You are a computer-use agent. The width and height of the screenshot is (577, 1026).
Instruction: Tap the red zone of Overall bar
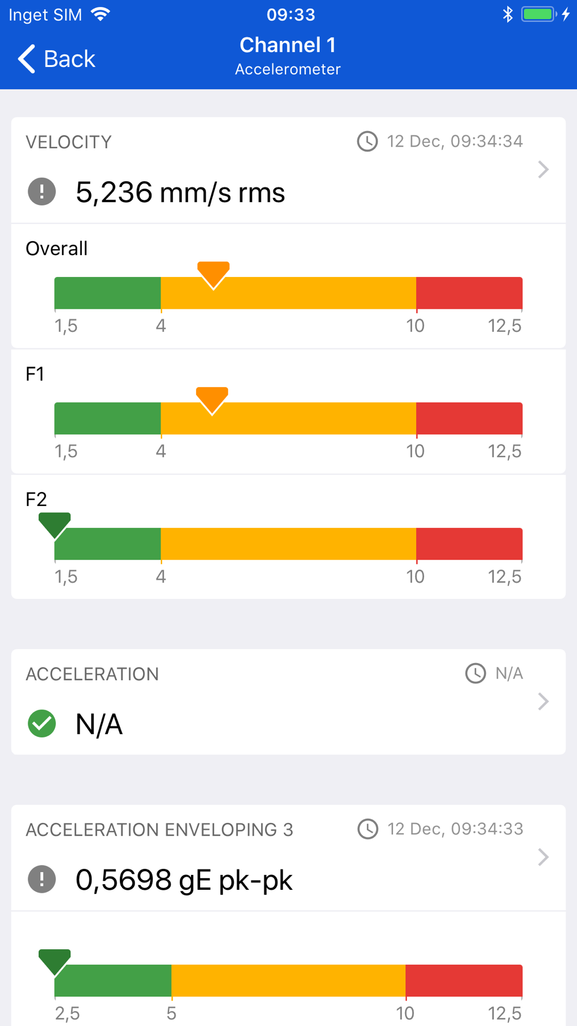point(469,293)
